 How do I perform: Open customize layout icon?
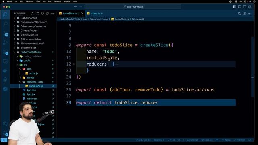250,7
